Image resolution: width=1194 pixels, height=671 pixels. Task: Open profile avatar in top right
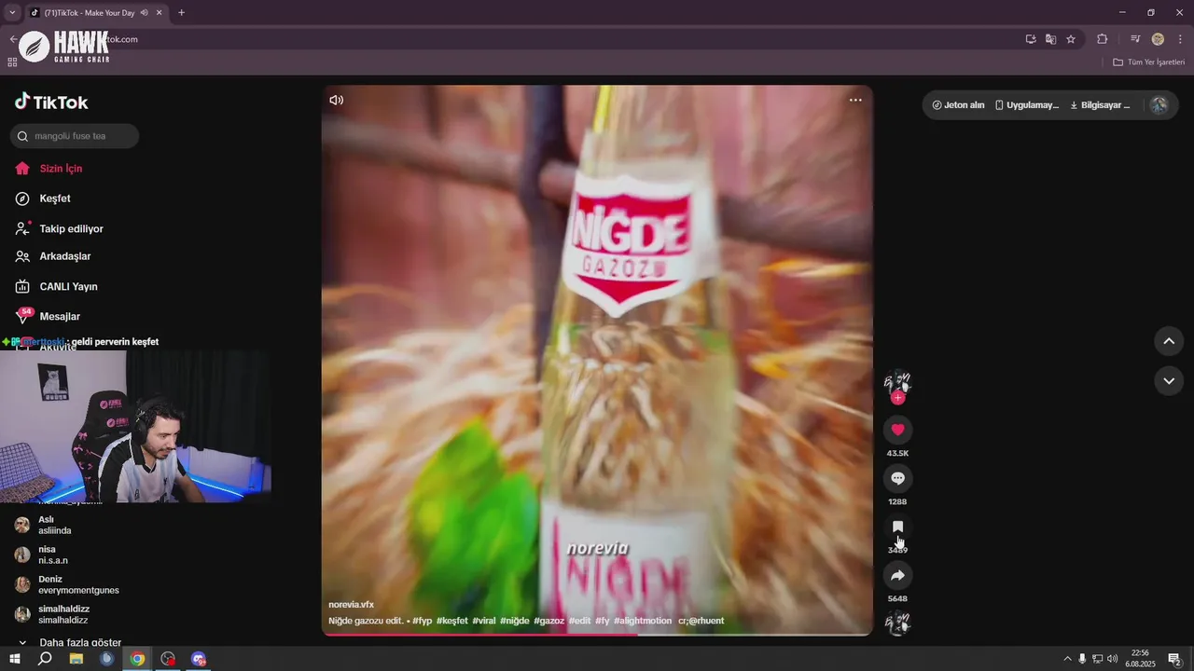[x=1159, y=105]
